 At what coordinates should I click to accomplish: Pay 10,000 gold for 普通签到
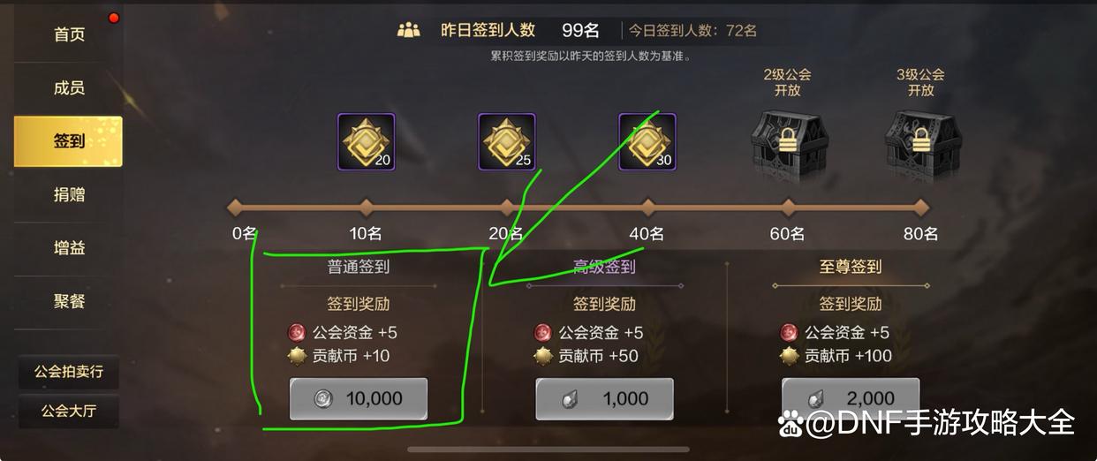coord(359,399)
